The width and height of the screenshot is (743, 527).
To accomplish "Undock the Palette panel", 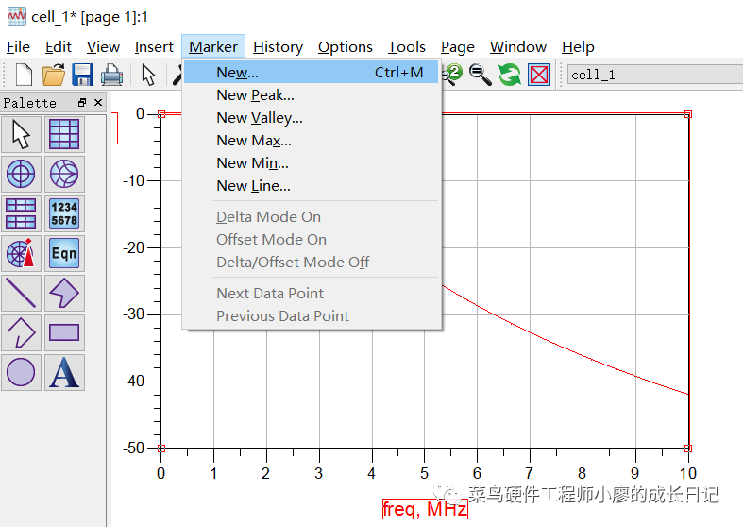I will coord(82,102).
